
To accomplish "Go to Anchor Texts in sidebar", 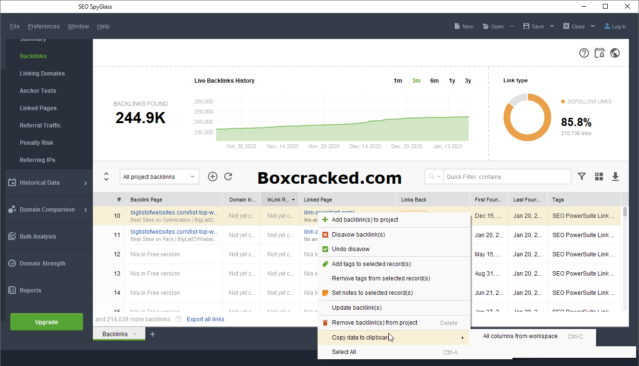I will (38, 91).
